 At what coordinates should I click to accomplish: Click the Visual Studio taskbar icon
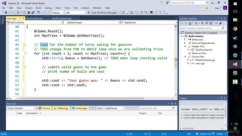pos(235,64)
